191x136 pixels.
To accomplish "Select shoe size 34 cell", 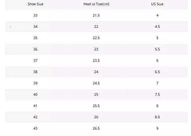I will 35,27.
